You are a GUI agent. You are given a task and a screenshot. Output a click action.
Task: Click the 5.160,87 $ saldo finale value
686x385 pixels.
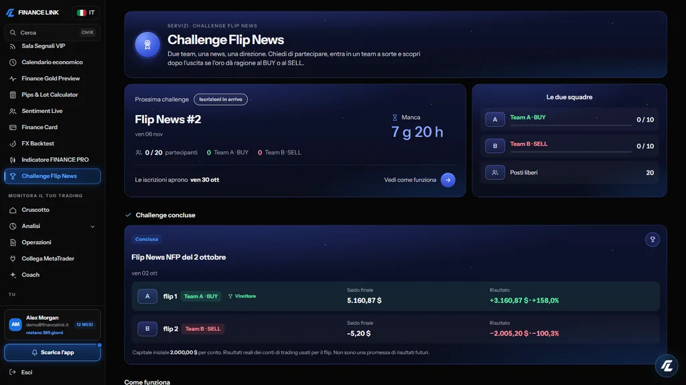click(x=364, y=301)
